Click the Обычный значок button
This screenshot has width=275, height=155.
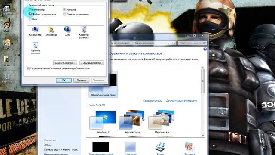[x=92, y=63]
